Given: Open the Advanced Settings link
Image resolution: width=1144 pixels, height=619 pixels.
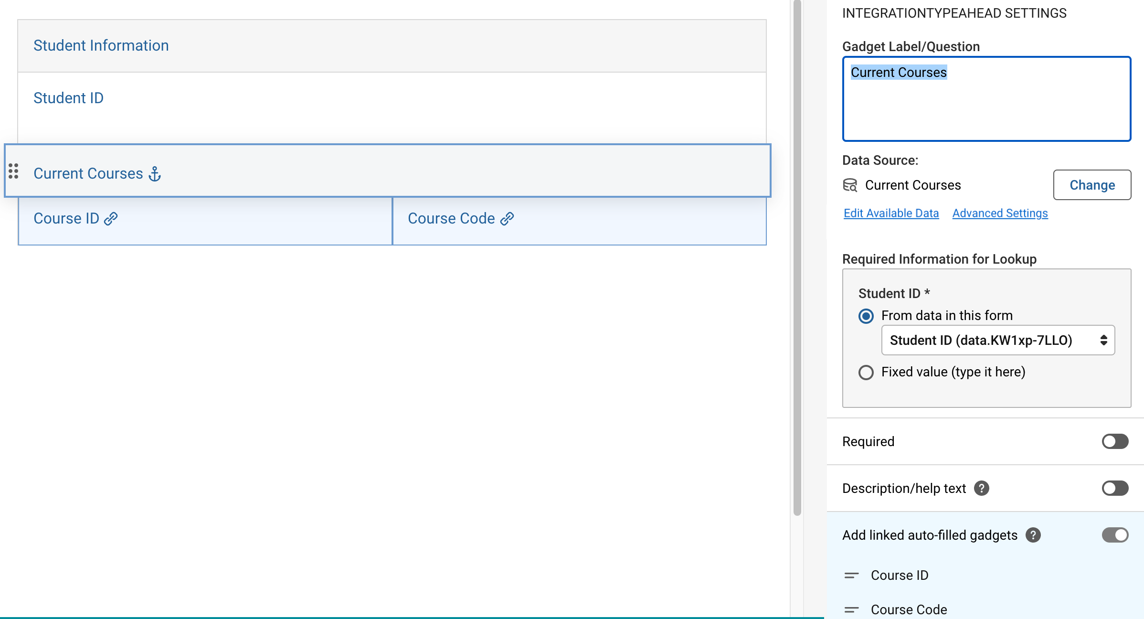Looking at the screenshot, I should coord(999,213).
